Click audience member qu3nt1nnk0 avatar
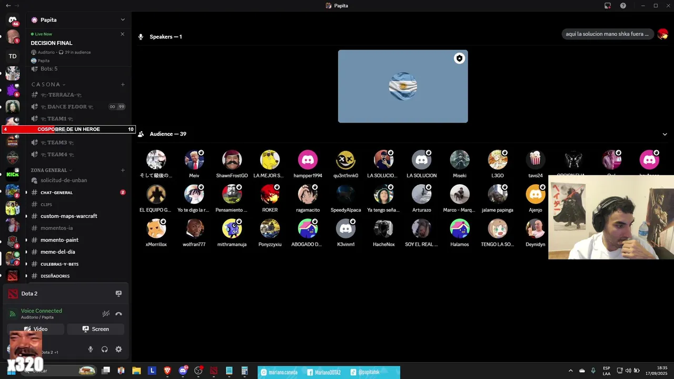Screen dimensions: 674x379 pos(346,159)
